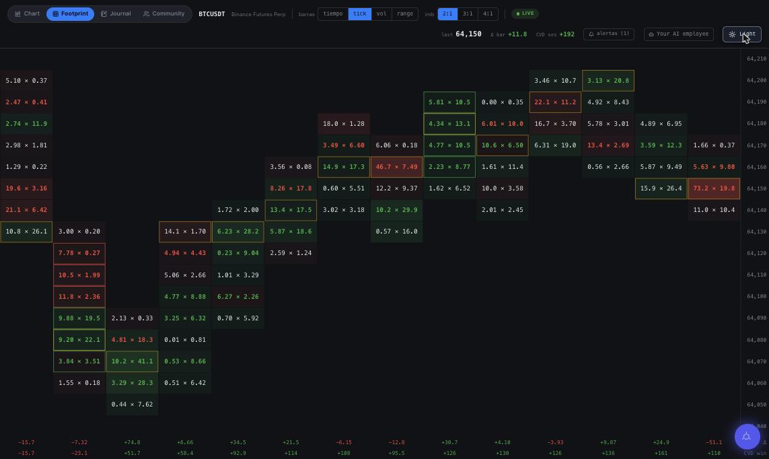This screenshot has height=459, width=769.
Task: Set bars mode to rango
Action: coord(405,13)
